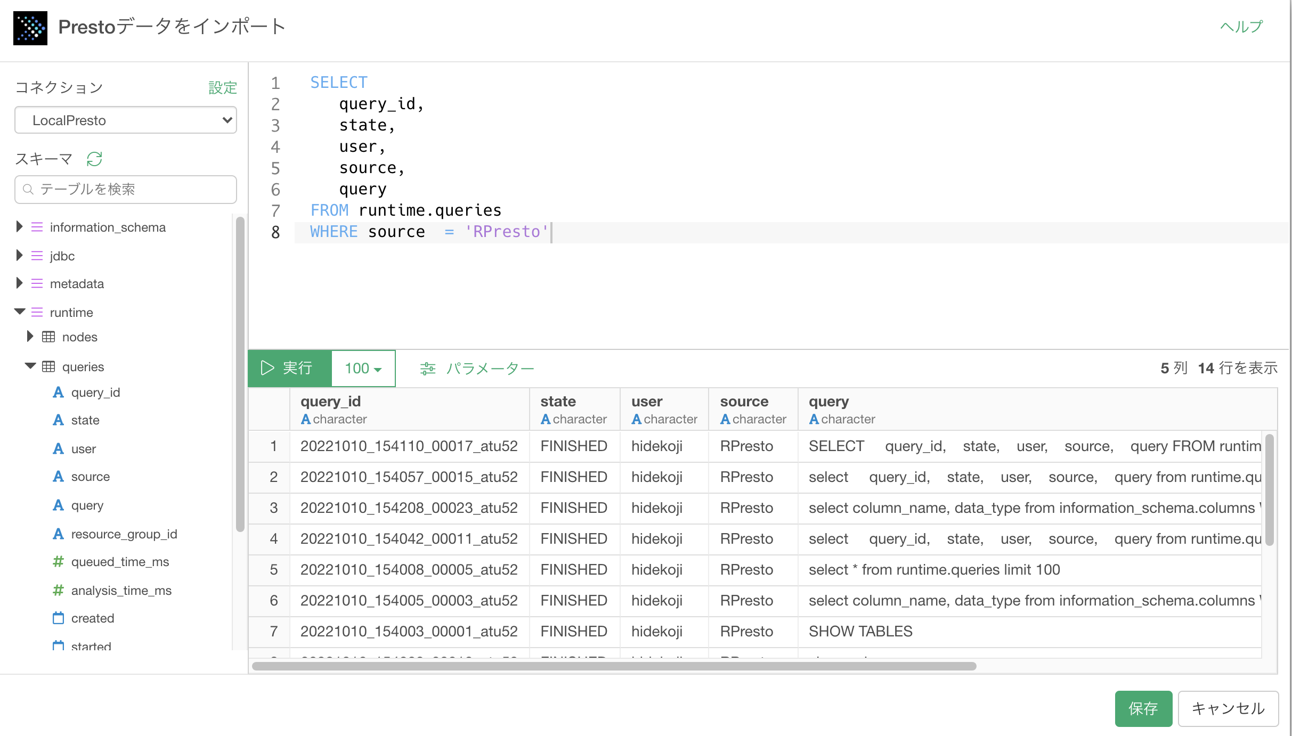Click the schema refresh icon

point(94,159)
